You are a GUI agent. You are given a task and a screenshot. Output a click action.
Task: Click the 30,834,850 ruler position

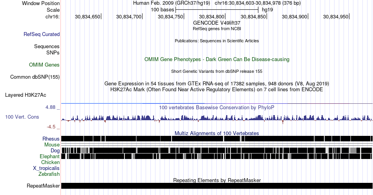[253, 16]
